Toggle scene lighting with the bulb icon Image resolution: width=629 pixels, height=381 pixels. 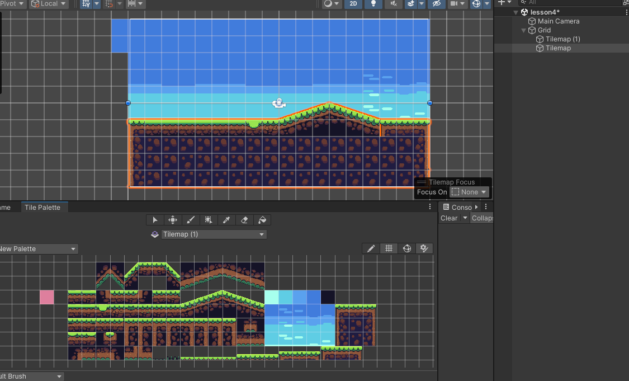point(372,4)
